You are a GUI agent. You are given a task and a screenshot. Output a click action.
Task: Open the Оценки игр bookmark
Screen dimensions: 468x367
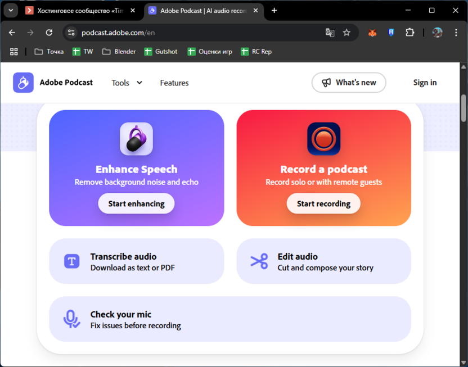point(210,52)
